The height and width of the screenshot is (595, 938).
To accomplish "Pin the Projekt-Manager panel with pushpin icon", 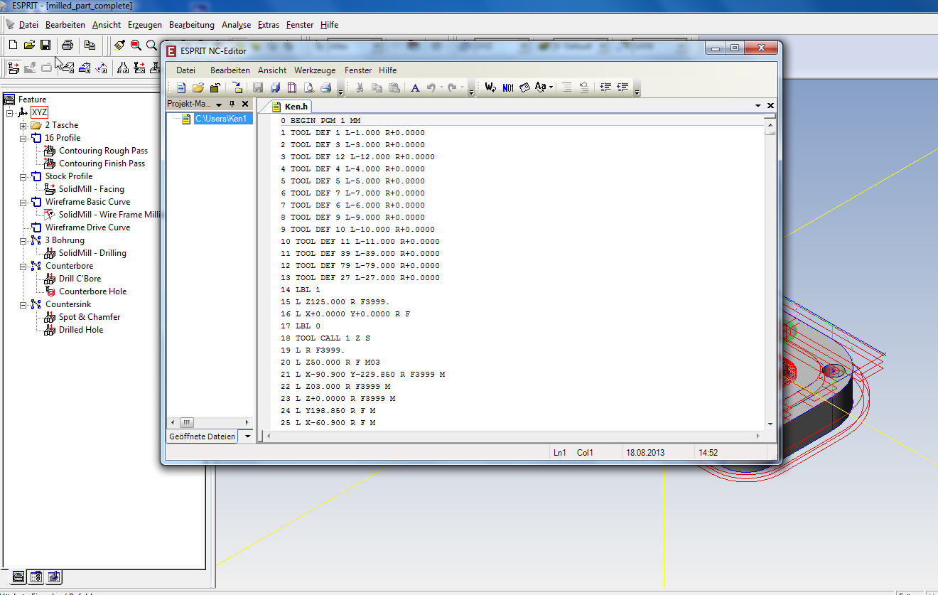I will (x=232, y=104).
